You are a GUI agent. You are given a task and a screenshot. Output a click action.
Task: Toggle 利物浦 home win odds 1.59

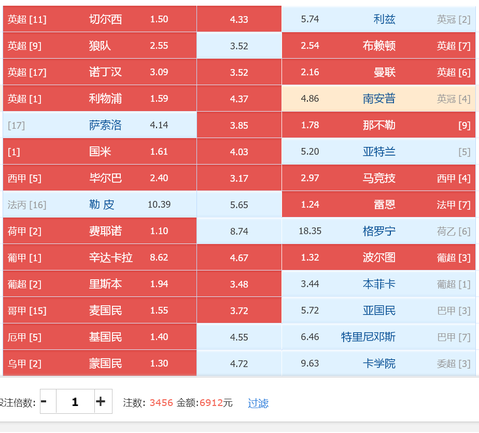click(x=100, y=99)
